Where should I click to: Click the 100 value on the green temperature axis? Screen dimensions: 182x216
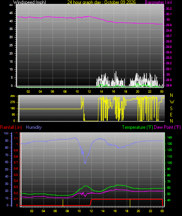[x=170, y=163]
